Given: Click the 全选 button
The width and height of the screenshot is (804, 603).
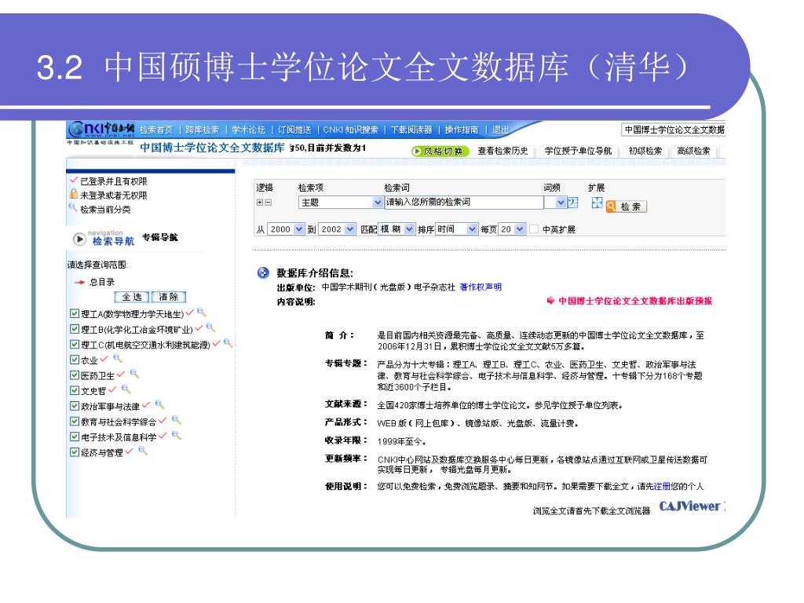Looking at the screenshot, I should pyautogui.click(x=131, y=297).
